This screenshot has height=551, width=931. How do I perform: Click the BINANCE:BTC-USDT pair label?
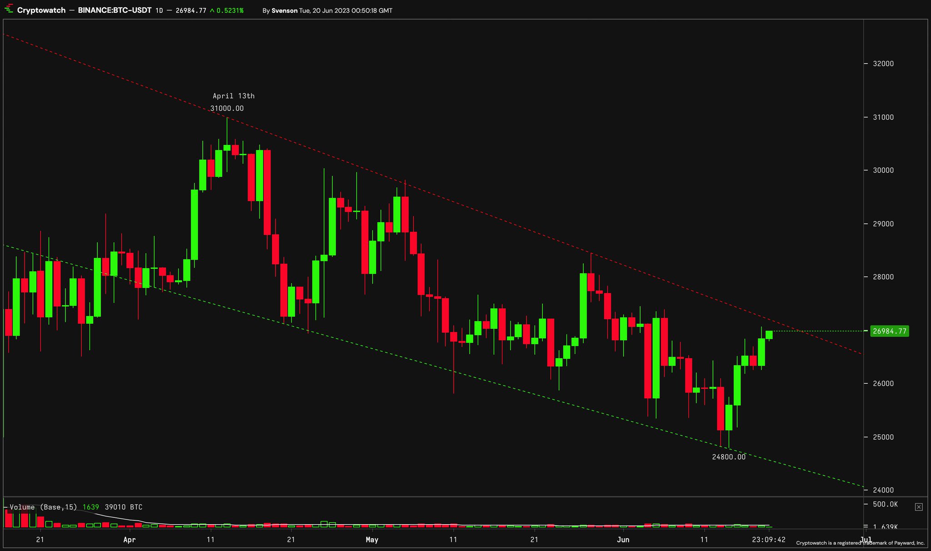click(115, 10)
